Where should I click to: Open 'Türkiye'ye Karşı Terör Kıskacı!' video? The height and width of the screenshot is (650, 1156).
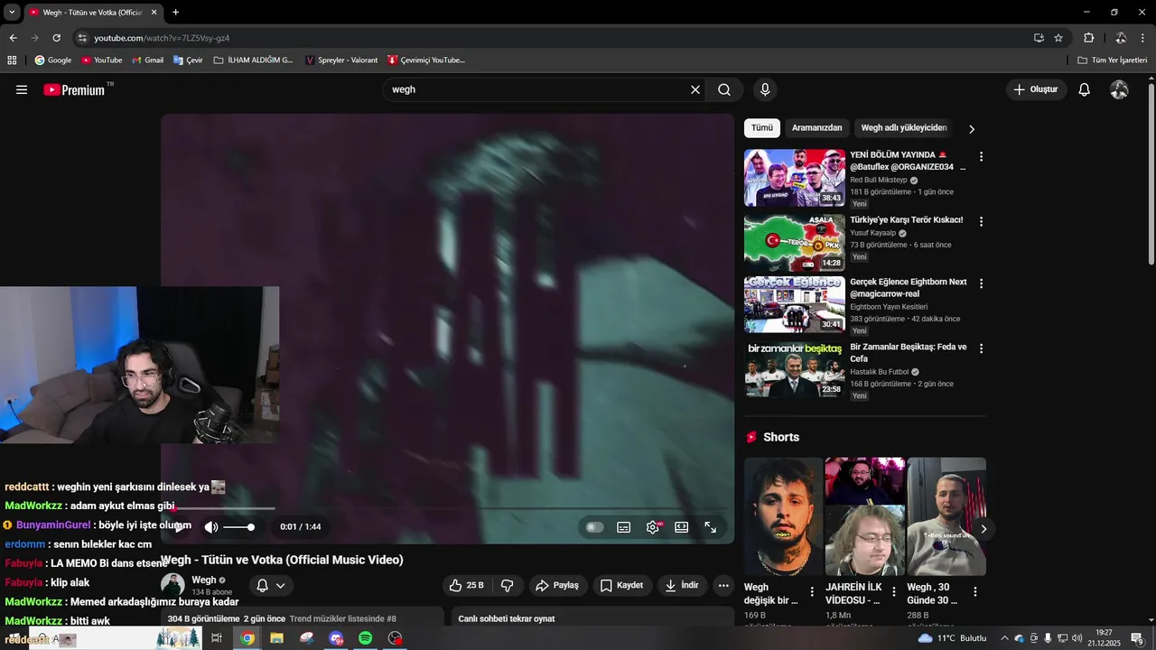[906, 220]
